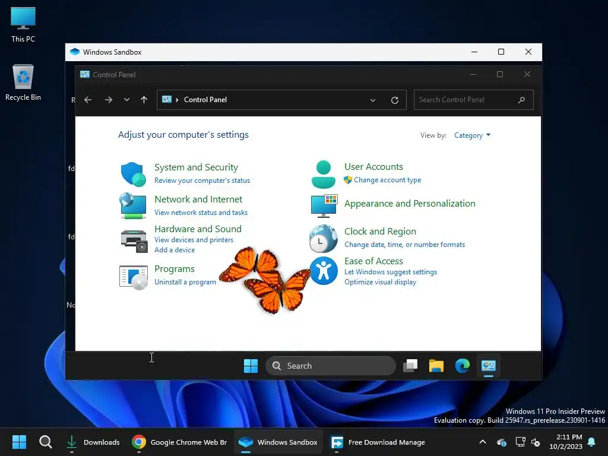Click the Search Control Panel field
608x456 pixels.
[x=473, y=100]
